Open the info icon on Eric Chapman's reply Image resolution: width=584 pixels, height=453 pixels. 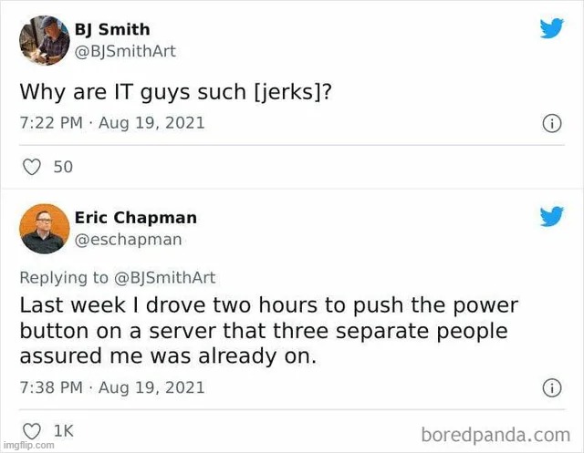tap(551, 388)
